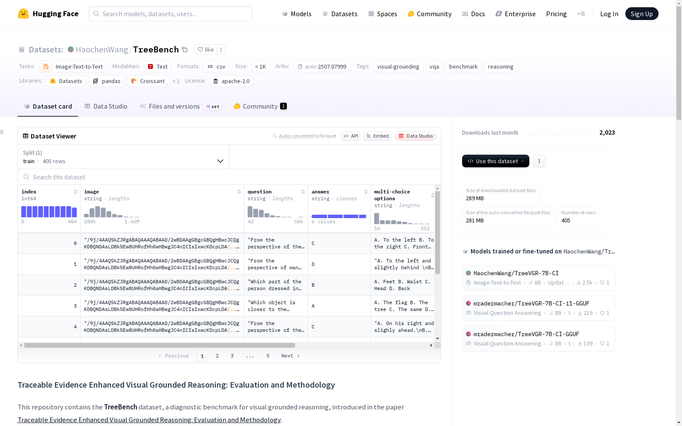Switch to the Dataset card tab
Viewport: 682px width, 426px height.
[48, 106]
